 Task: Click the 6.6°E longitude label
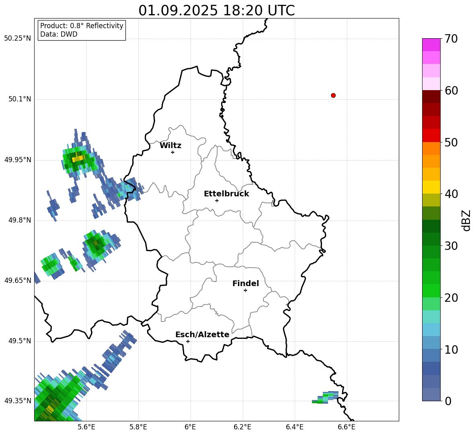coord(347,427)
